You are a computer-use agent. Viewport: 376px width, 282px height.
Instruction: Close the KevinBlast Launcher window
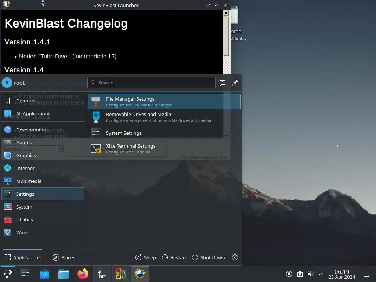[225, 5]
